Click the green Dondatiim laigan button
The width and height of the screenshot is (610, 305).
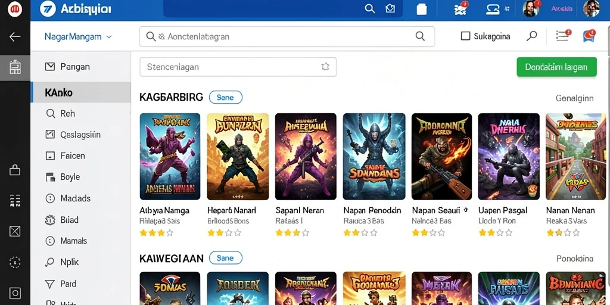(556, 67)
